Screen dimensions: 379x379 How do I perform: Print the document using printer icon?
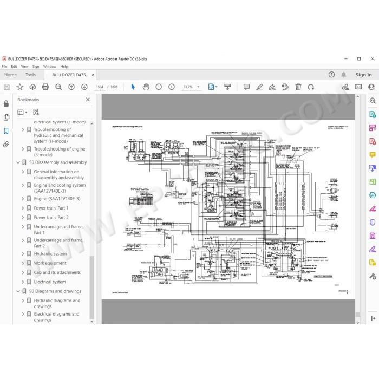pos(45,87)
